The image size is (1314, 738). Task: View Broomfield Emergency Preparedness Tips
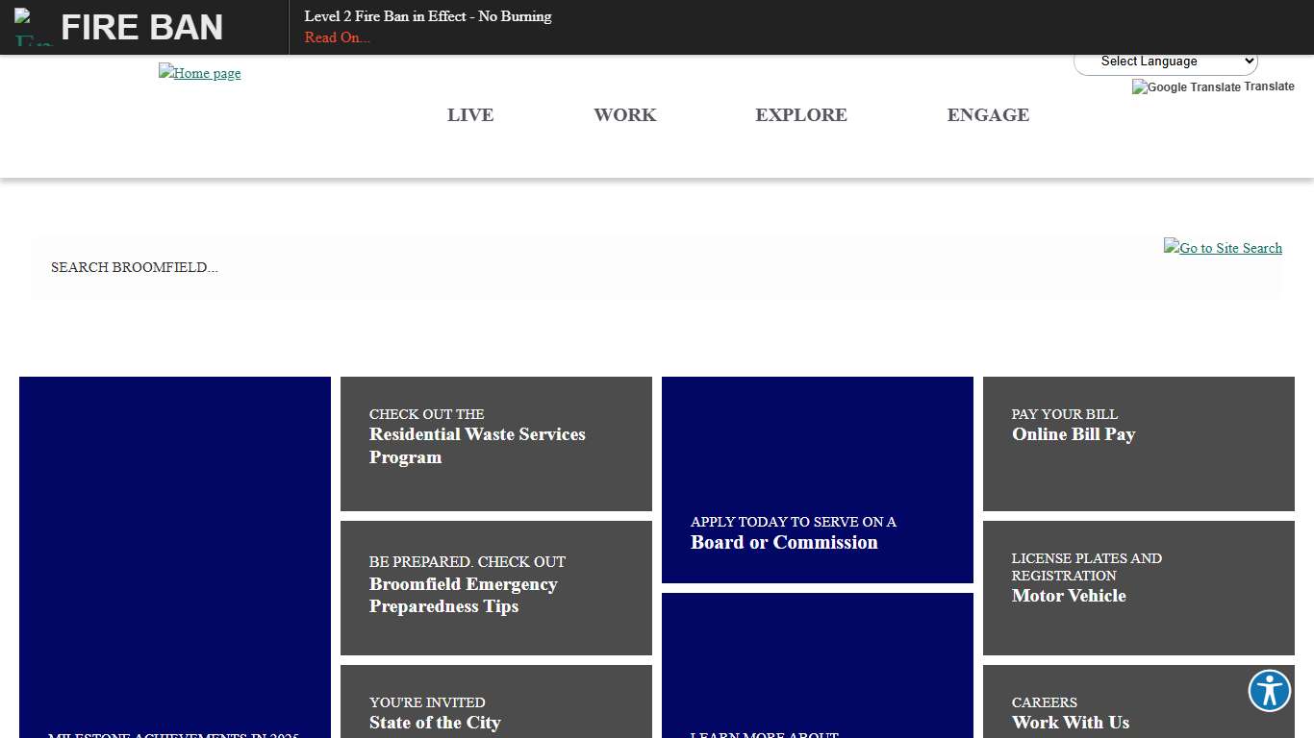point(495,587)
